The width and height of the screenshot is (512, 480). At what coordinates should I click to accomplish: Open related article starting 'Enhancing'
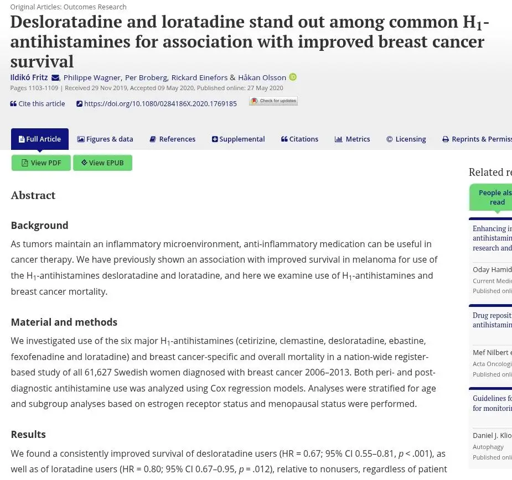492,238
